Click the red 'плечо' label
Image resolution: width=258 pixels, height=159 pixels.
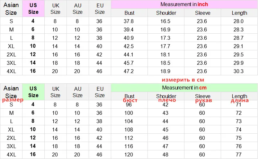click(167, 100)
